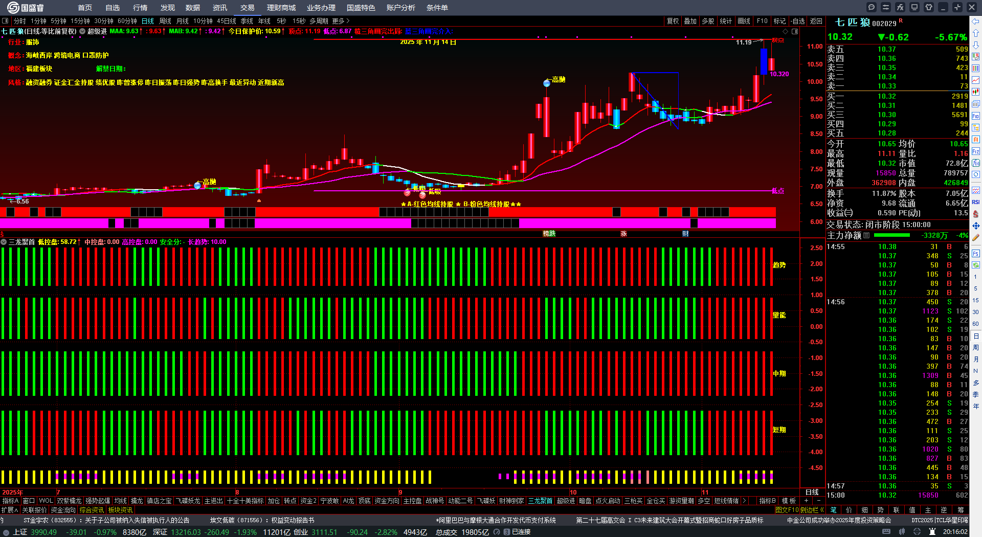The width and height of the screenshot is (982, 537).
Task: Click the 上证 3990.49 index in status bar
Action: click(35, 532)
